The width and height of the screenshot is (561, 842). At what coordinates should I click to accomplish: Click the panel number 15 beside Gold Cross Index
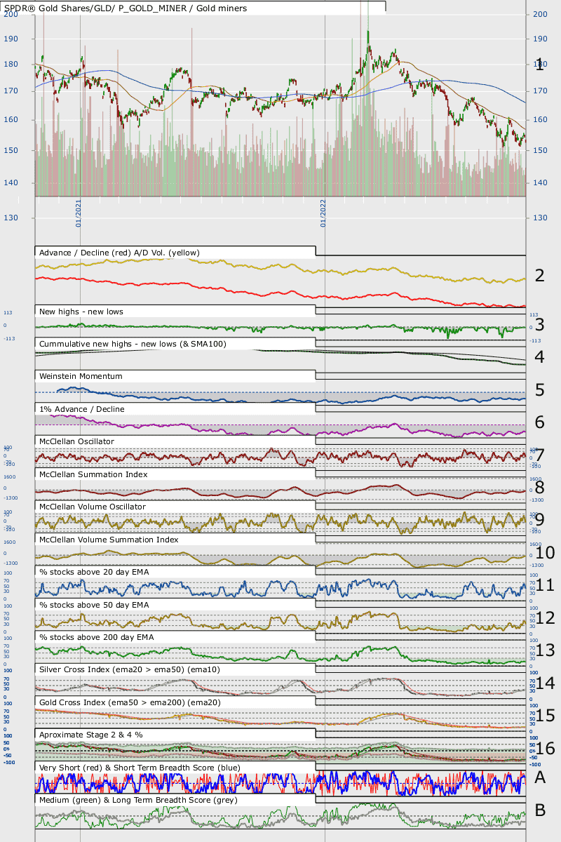545,716
